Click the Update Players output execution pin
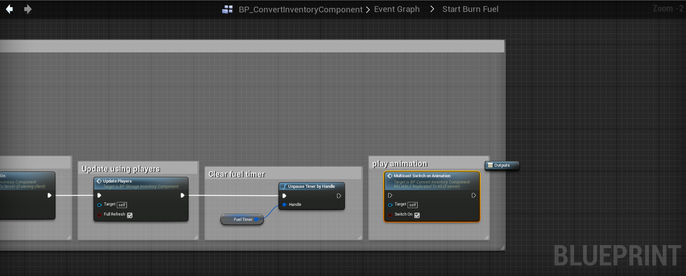This screenshot has height=276, width=686. tap(182, 195)
